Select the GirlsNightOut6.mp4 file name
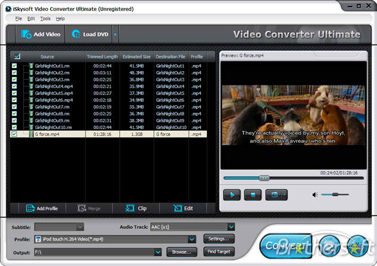This screenshot has height=266, width=377. 54,100
